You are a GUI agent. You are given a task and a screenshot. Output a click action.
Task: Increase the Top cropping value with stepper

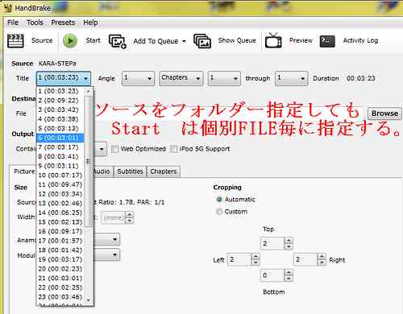click(289, 241)
